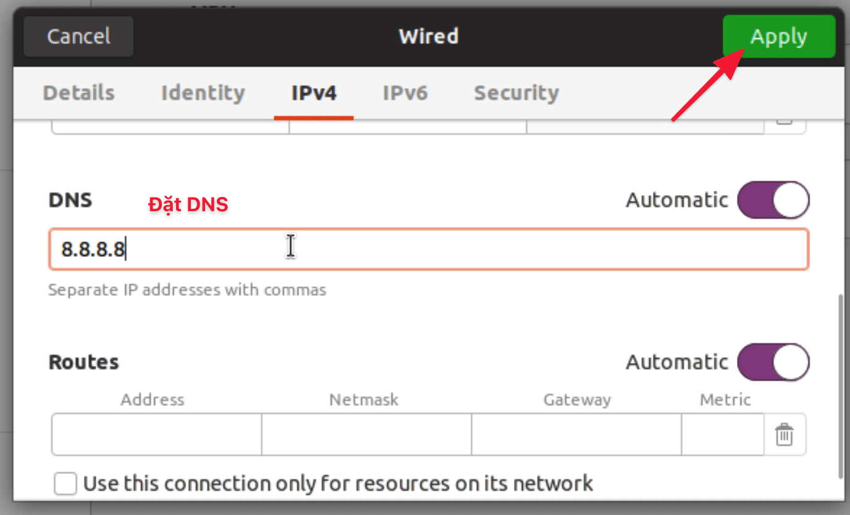
Task: Enable 'Use this connection only for resources on its network'
Action: click(65, 484)
